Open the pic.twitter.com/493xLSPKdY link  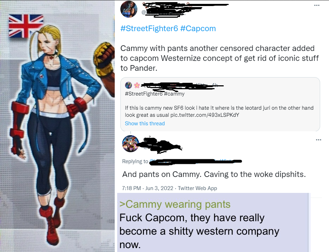coord(205,115)
